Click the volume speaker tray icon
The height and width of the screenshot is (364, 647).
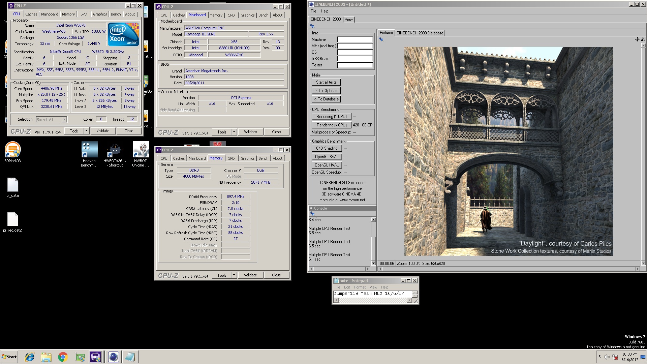click(x=607, y=357)
